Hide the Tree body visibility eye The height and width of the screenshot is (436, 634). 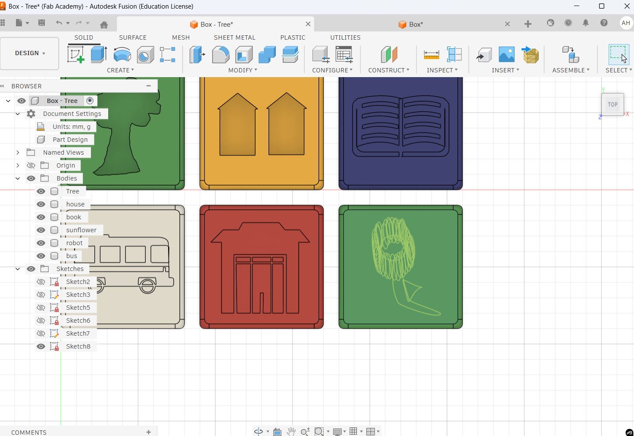click(41, 191)
